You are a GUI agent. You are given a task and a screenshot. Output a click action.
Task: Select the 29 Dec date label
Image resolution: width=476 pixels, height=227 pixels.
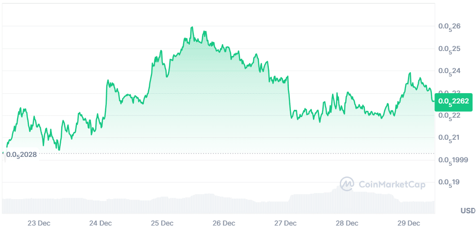pos(409,223)
